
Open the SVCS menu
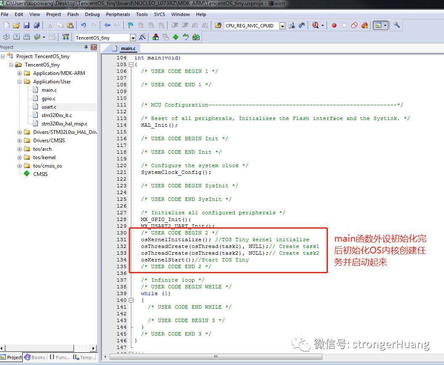(x=160, y=14)
